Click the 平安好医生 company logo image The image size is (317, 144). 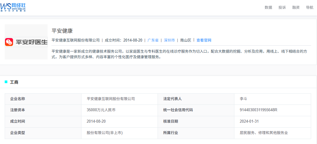click(x=26, y=42)
